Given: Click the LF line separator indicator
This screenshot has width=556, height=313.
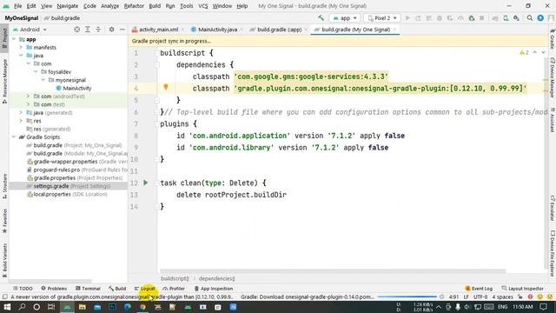Looking at the screenshot, I should pos(466,296).
